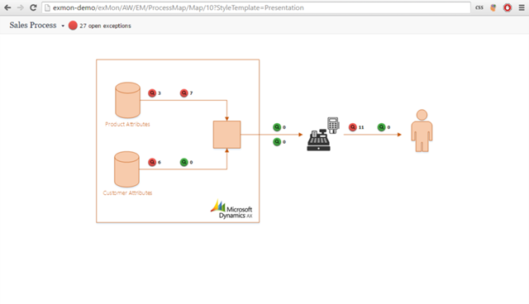Click the red exception icon labeled 6

coord(152,162)
